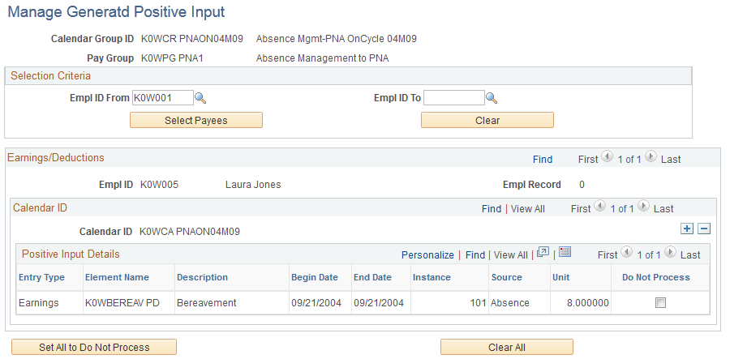
Task: Sort by Unit column header
Action: (561, 277)
